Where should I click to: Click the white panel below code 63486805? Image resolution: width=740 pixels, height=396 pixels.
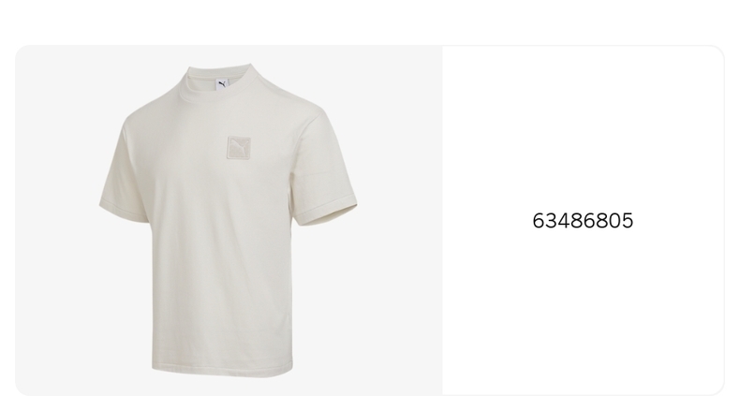pyautogui.click(x=583, y=311)
